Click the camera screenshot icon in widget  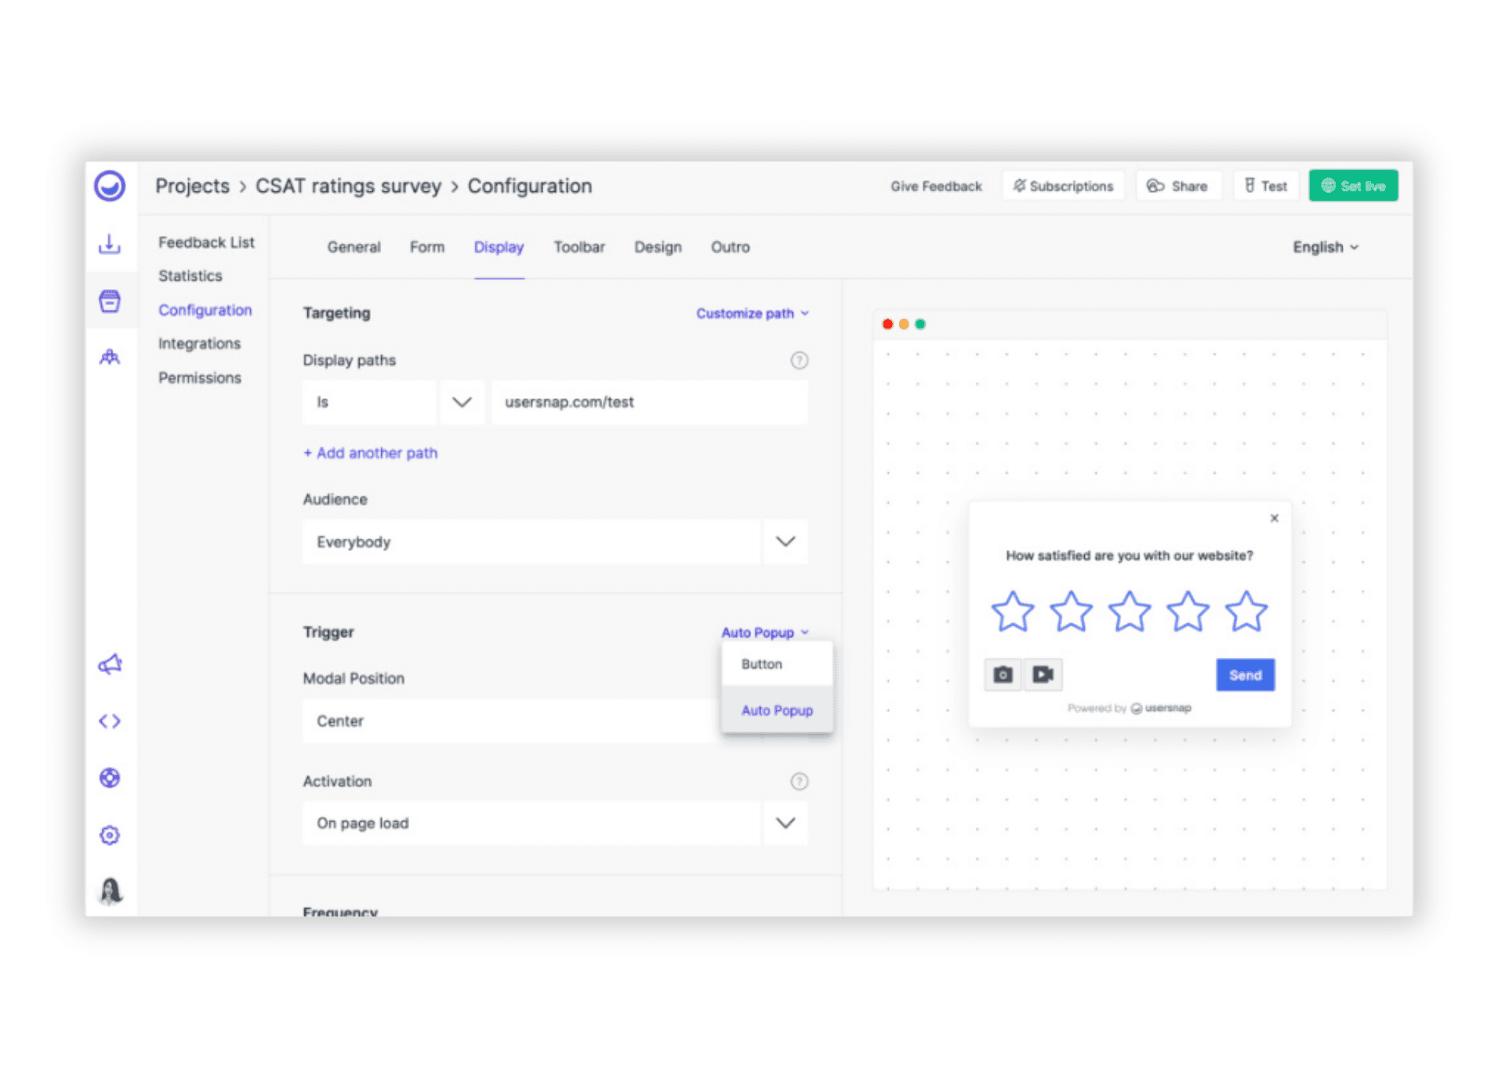[1003, 675]
